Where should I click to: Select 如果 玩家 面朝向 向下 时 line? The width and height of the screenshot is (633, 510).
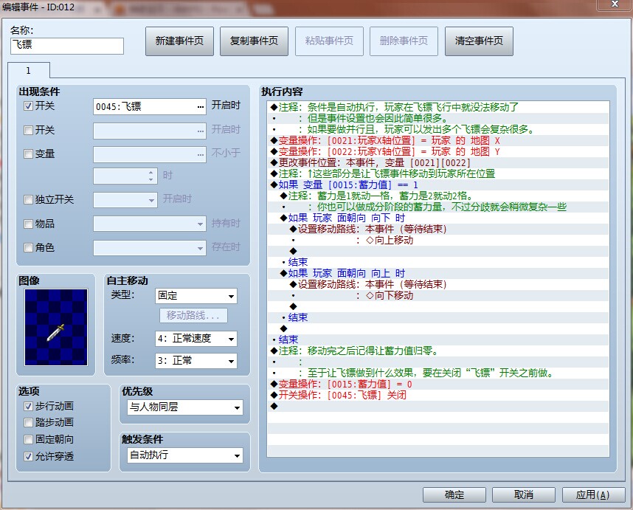pos(438,218)
